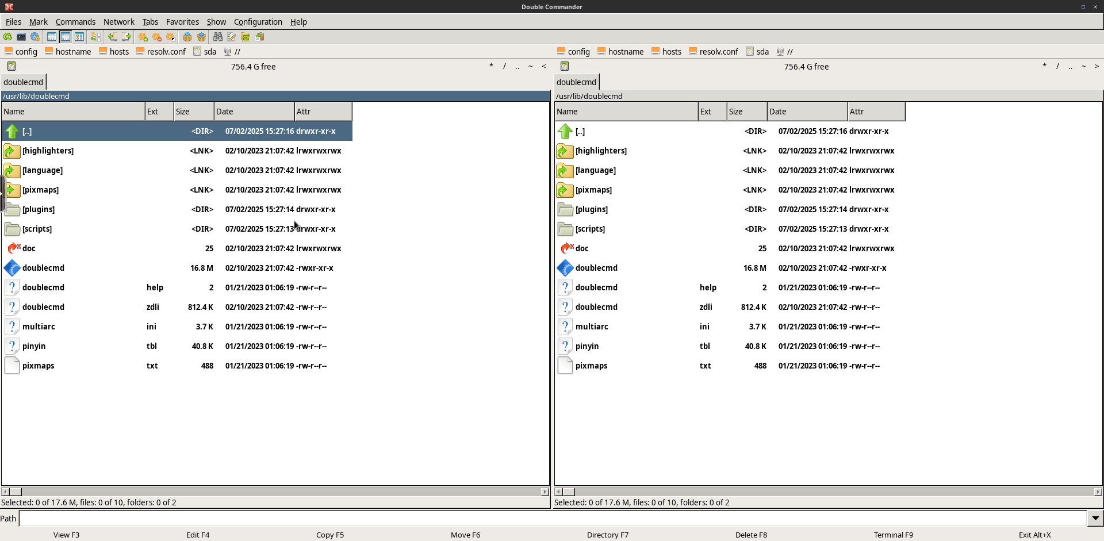Click the left panel home '~' button
This screenshot has height=541, width=1104.
[531, 67]
